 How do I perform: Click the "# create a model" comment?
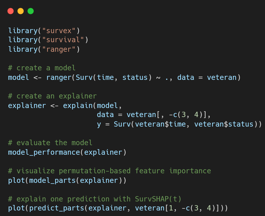pyautogui.click(x=42, y=68)
